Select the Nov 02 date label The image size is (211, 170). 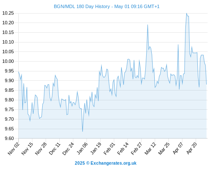click(14, 149)
